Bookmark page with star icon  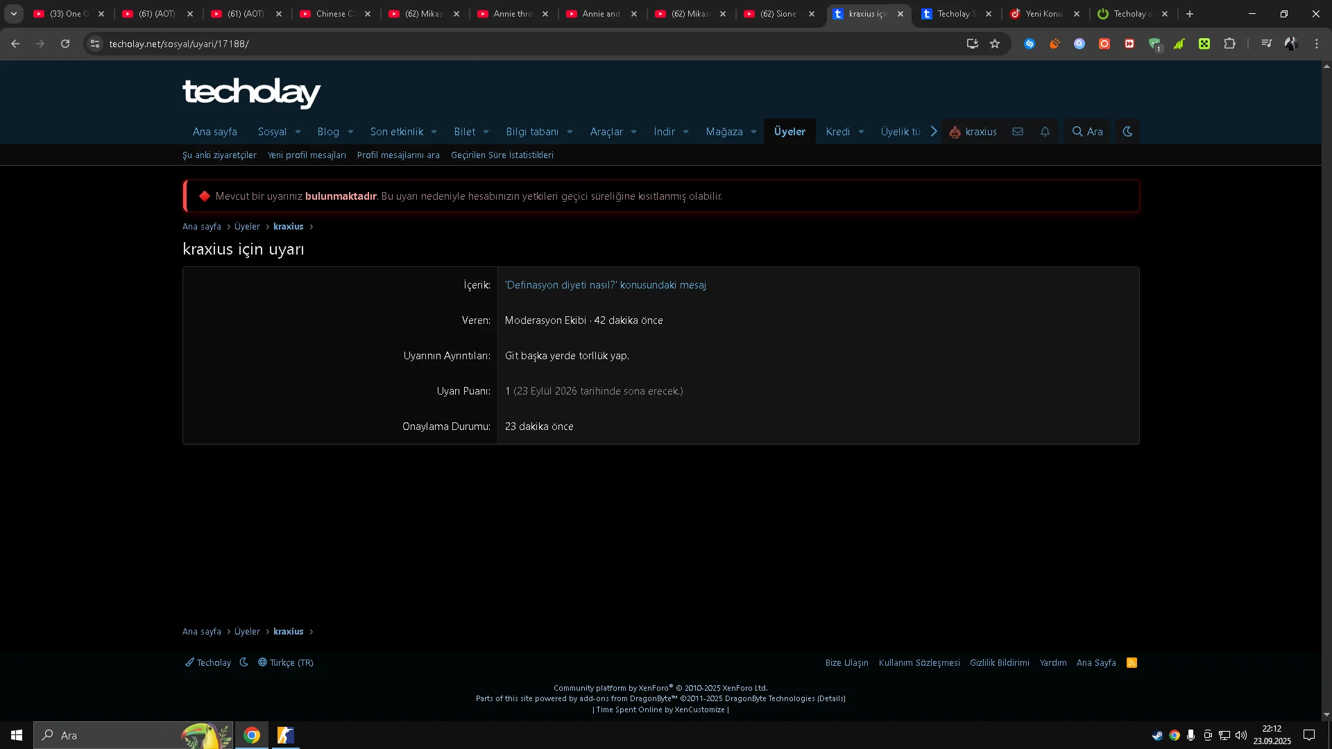[x=995, y=44]
